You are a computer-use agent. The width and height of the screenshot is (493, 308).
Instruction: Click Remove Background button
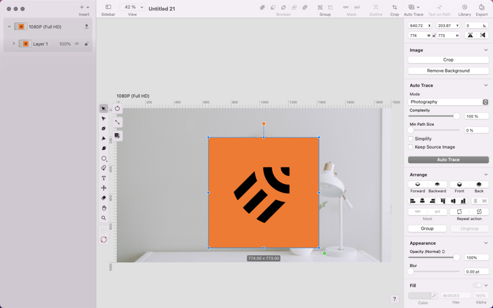pyautogui.click(x=448, y=71)
